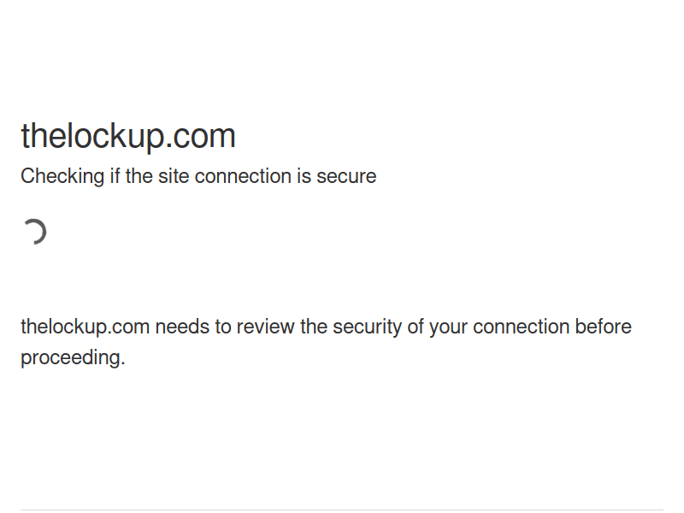
Task: Click the large thelockup.com heading
Action: tap(128, 137)
